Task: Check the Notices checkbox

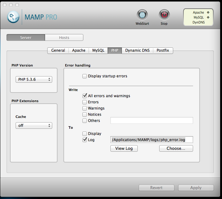Action: pyautogui.click(x=85, y=114)
